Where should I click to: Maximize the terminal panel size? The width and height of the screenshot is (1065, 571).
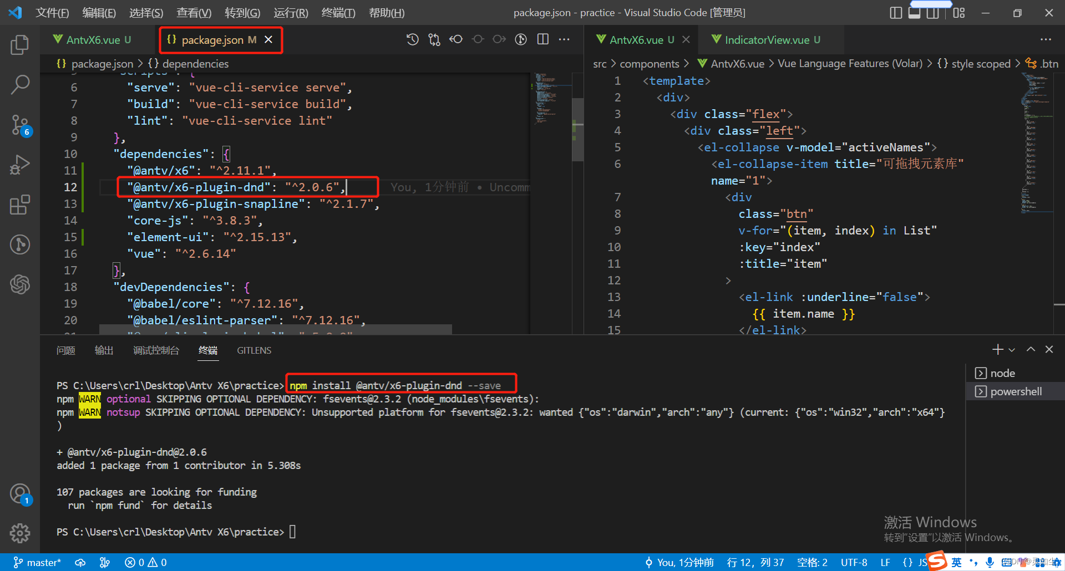pos(1031,350)
